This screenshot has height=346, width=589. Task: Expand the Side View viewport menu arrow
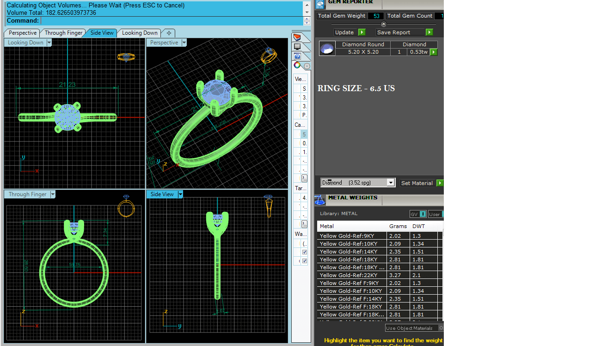180,194
